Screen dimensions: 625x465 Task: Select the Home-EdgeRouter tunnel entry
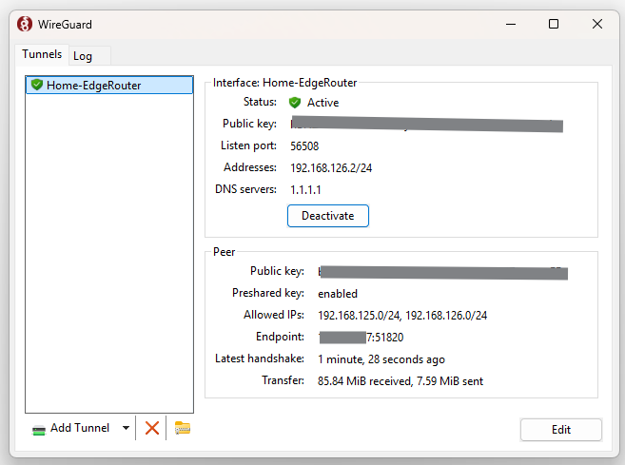click(93, 85)
